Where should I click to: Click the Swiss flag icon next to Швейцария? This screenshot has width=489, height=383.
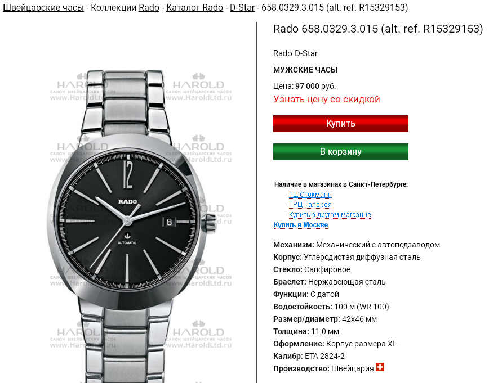(x=380, y=367)
